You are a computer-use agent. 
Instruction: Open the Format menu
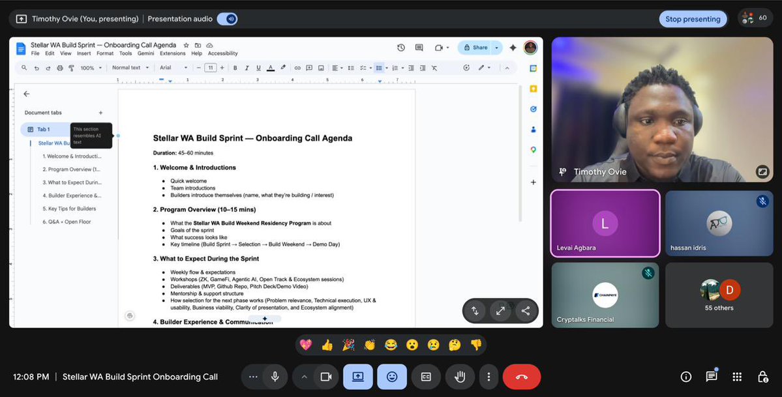pyautogui.click(x=105, y=53)
